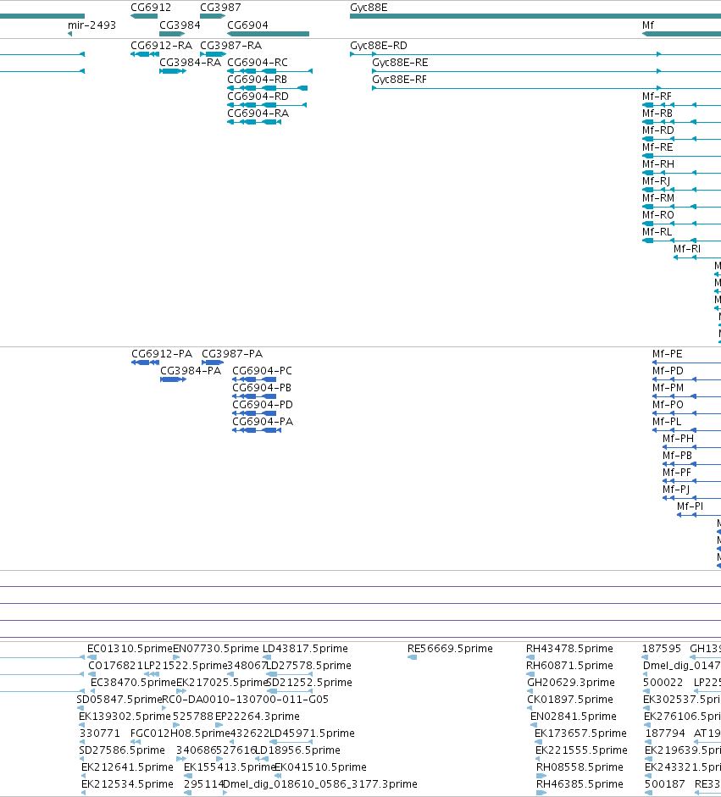Open protein Mf-PI
The image size is (721, 797).
click(690, 506)
